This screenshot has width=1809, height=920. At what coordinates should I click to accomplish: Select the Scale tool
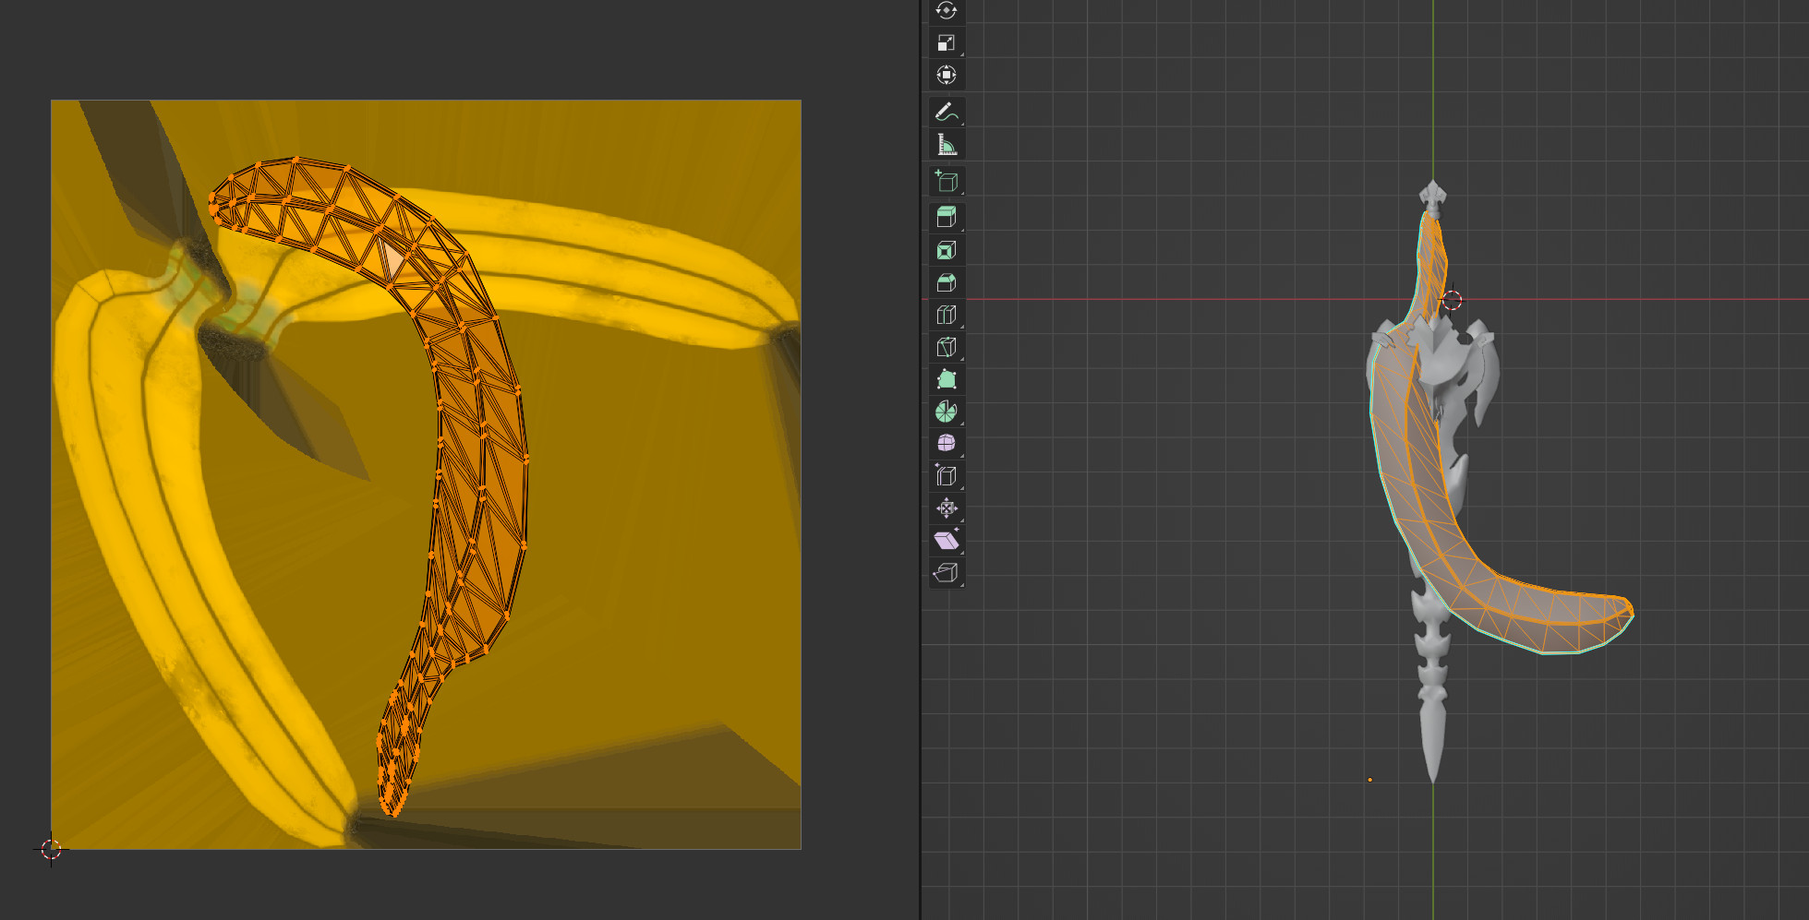click(x=946, y=42)
